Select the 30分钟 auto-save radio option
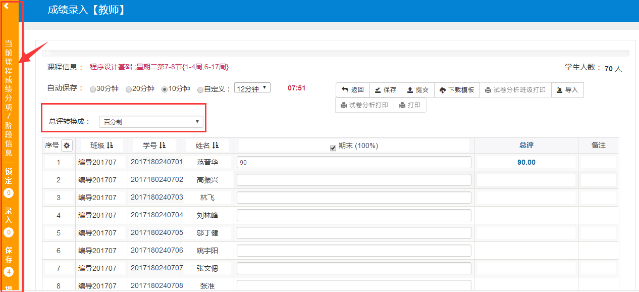The image size is (639, 292). pos(92,89)
